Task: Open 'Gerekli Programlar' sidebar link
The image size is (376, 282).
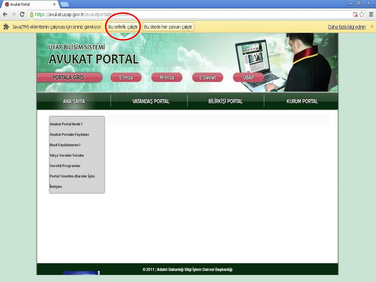Action: 65,166
